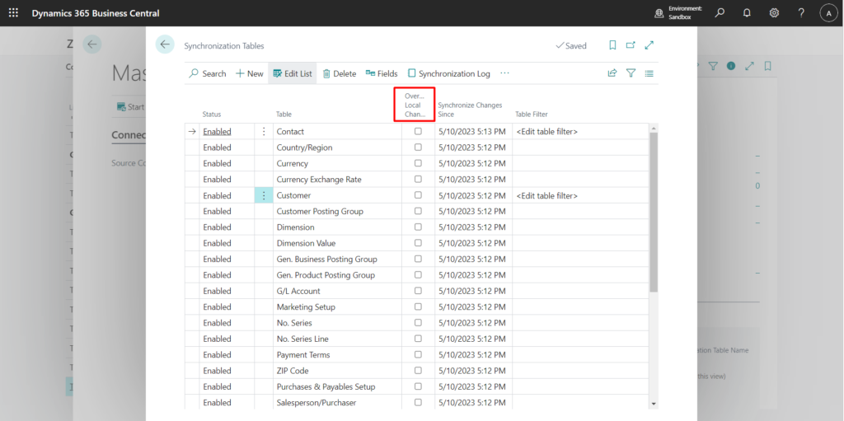844x421 pixels.
Task: Search the synchronization tables list
Action: click(x=207, y=73)
